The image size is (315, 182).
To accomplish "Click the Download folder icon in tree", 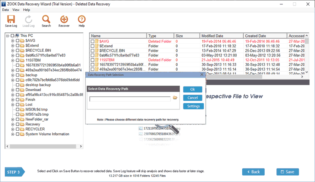I will [22, 90].
